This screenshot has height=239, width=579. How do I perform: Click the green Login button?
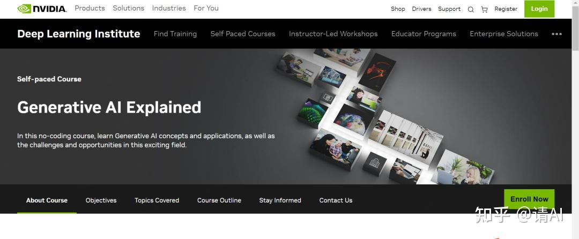pyautogui.click(x=539, y=9)
